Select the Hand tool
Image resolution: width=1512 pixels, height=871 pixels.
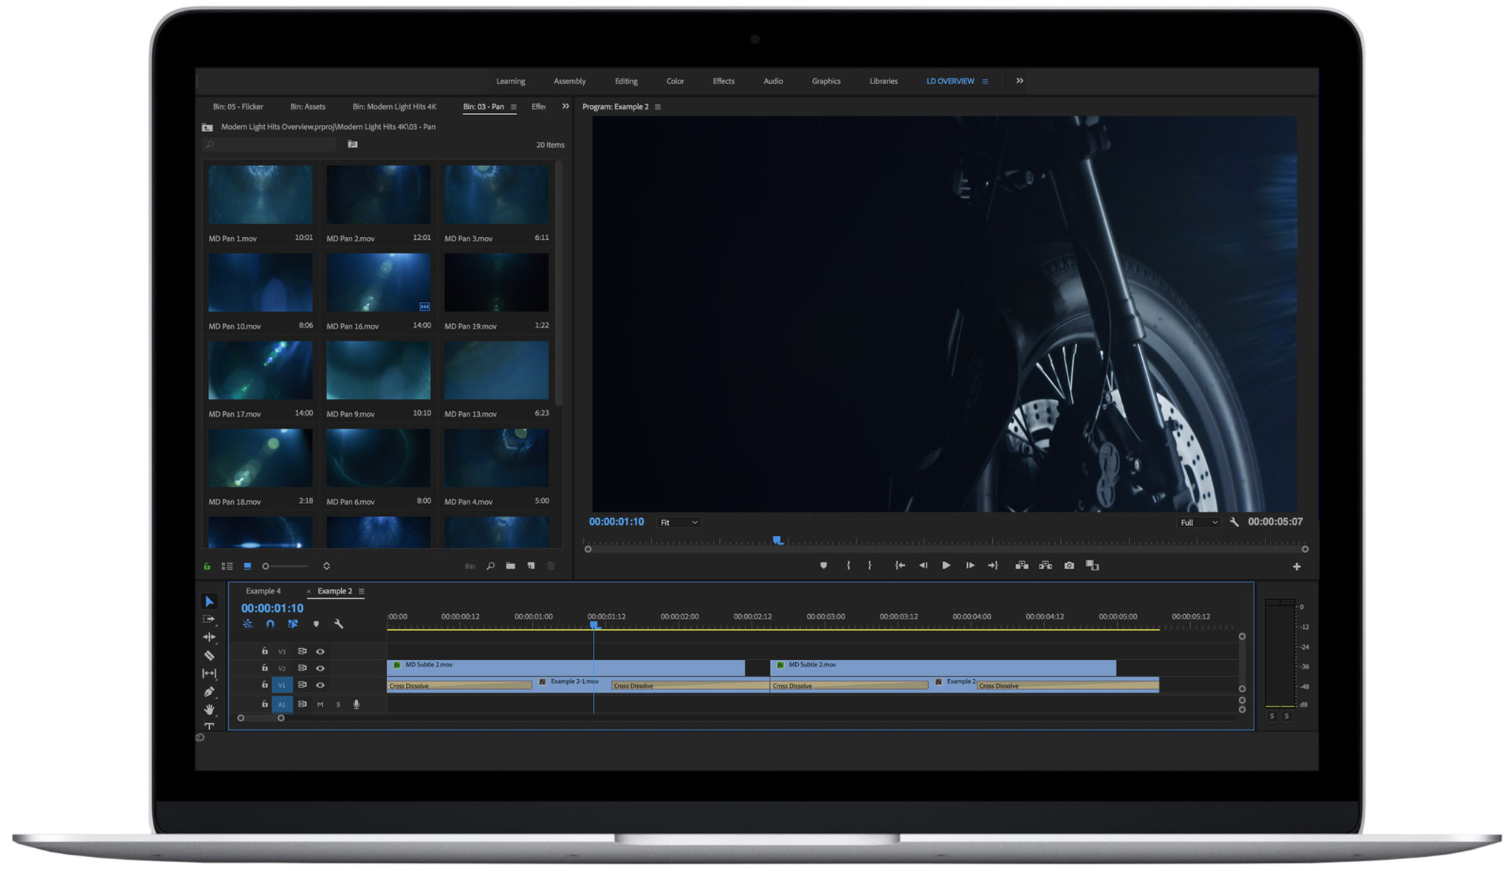point(209,709)
